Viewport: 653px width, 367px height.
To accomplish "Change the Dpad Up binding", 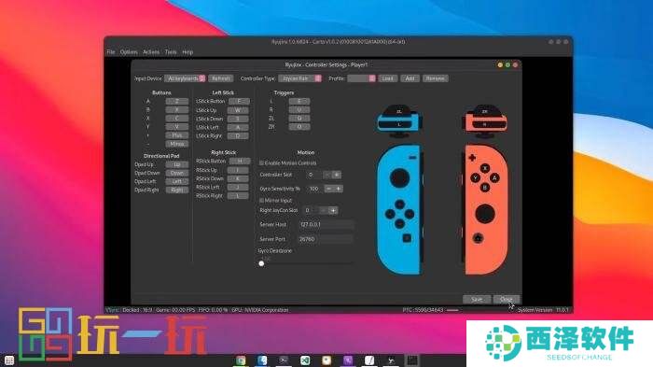I will coord(177,164).
